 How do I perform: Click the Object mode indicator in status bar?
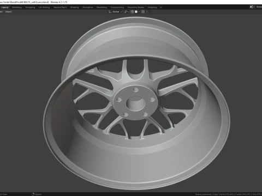(x=37, y=194)
